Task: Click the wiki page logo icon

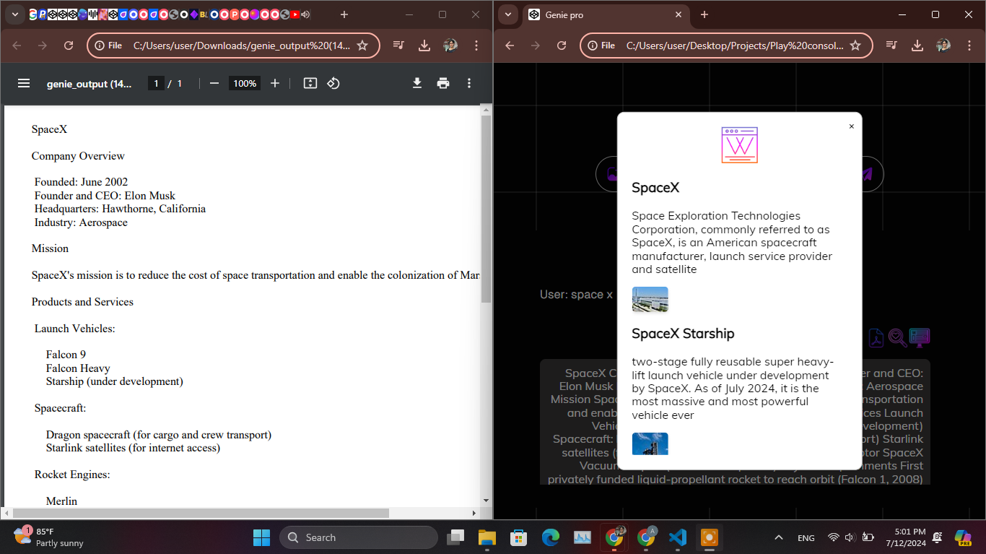Action: pos(739,145)
